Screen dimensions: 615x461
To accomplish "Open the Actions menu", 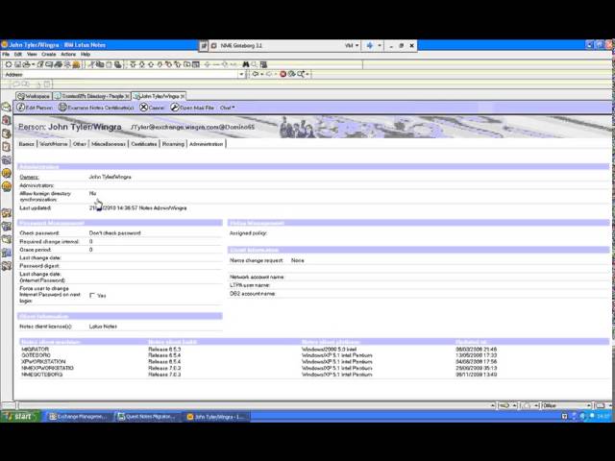I will pos(68,55).
